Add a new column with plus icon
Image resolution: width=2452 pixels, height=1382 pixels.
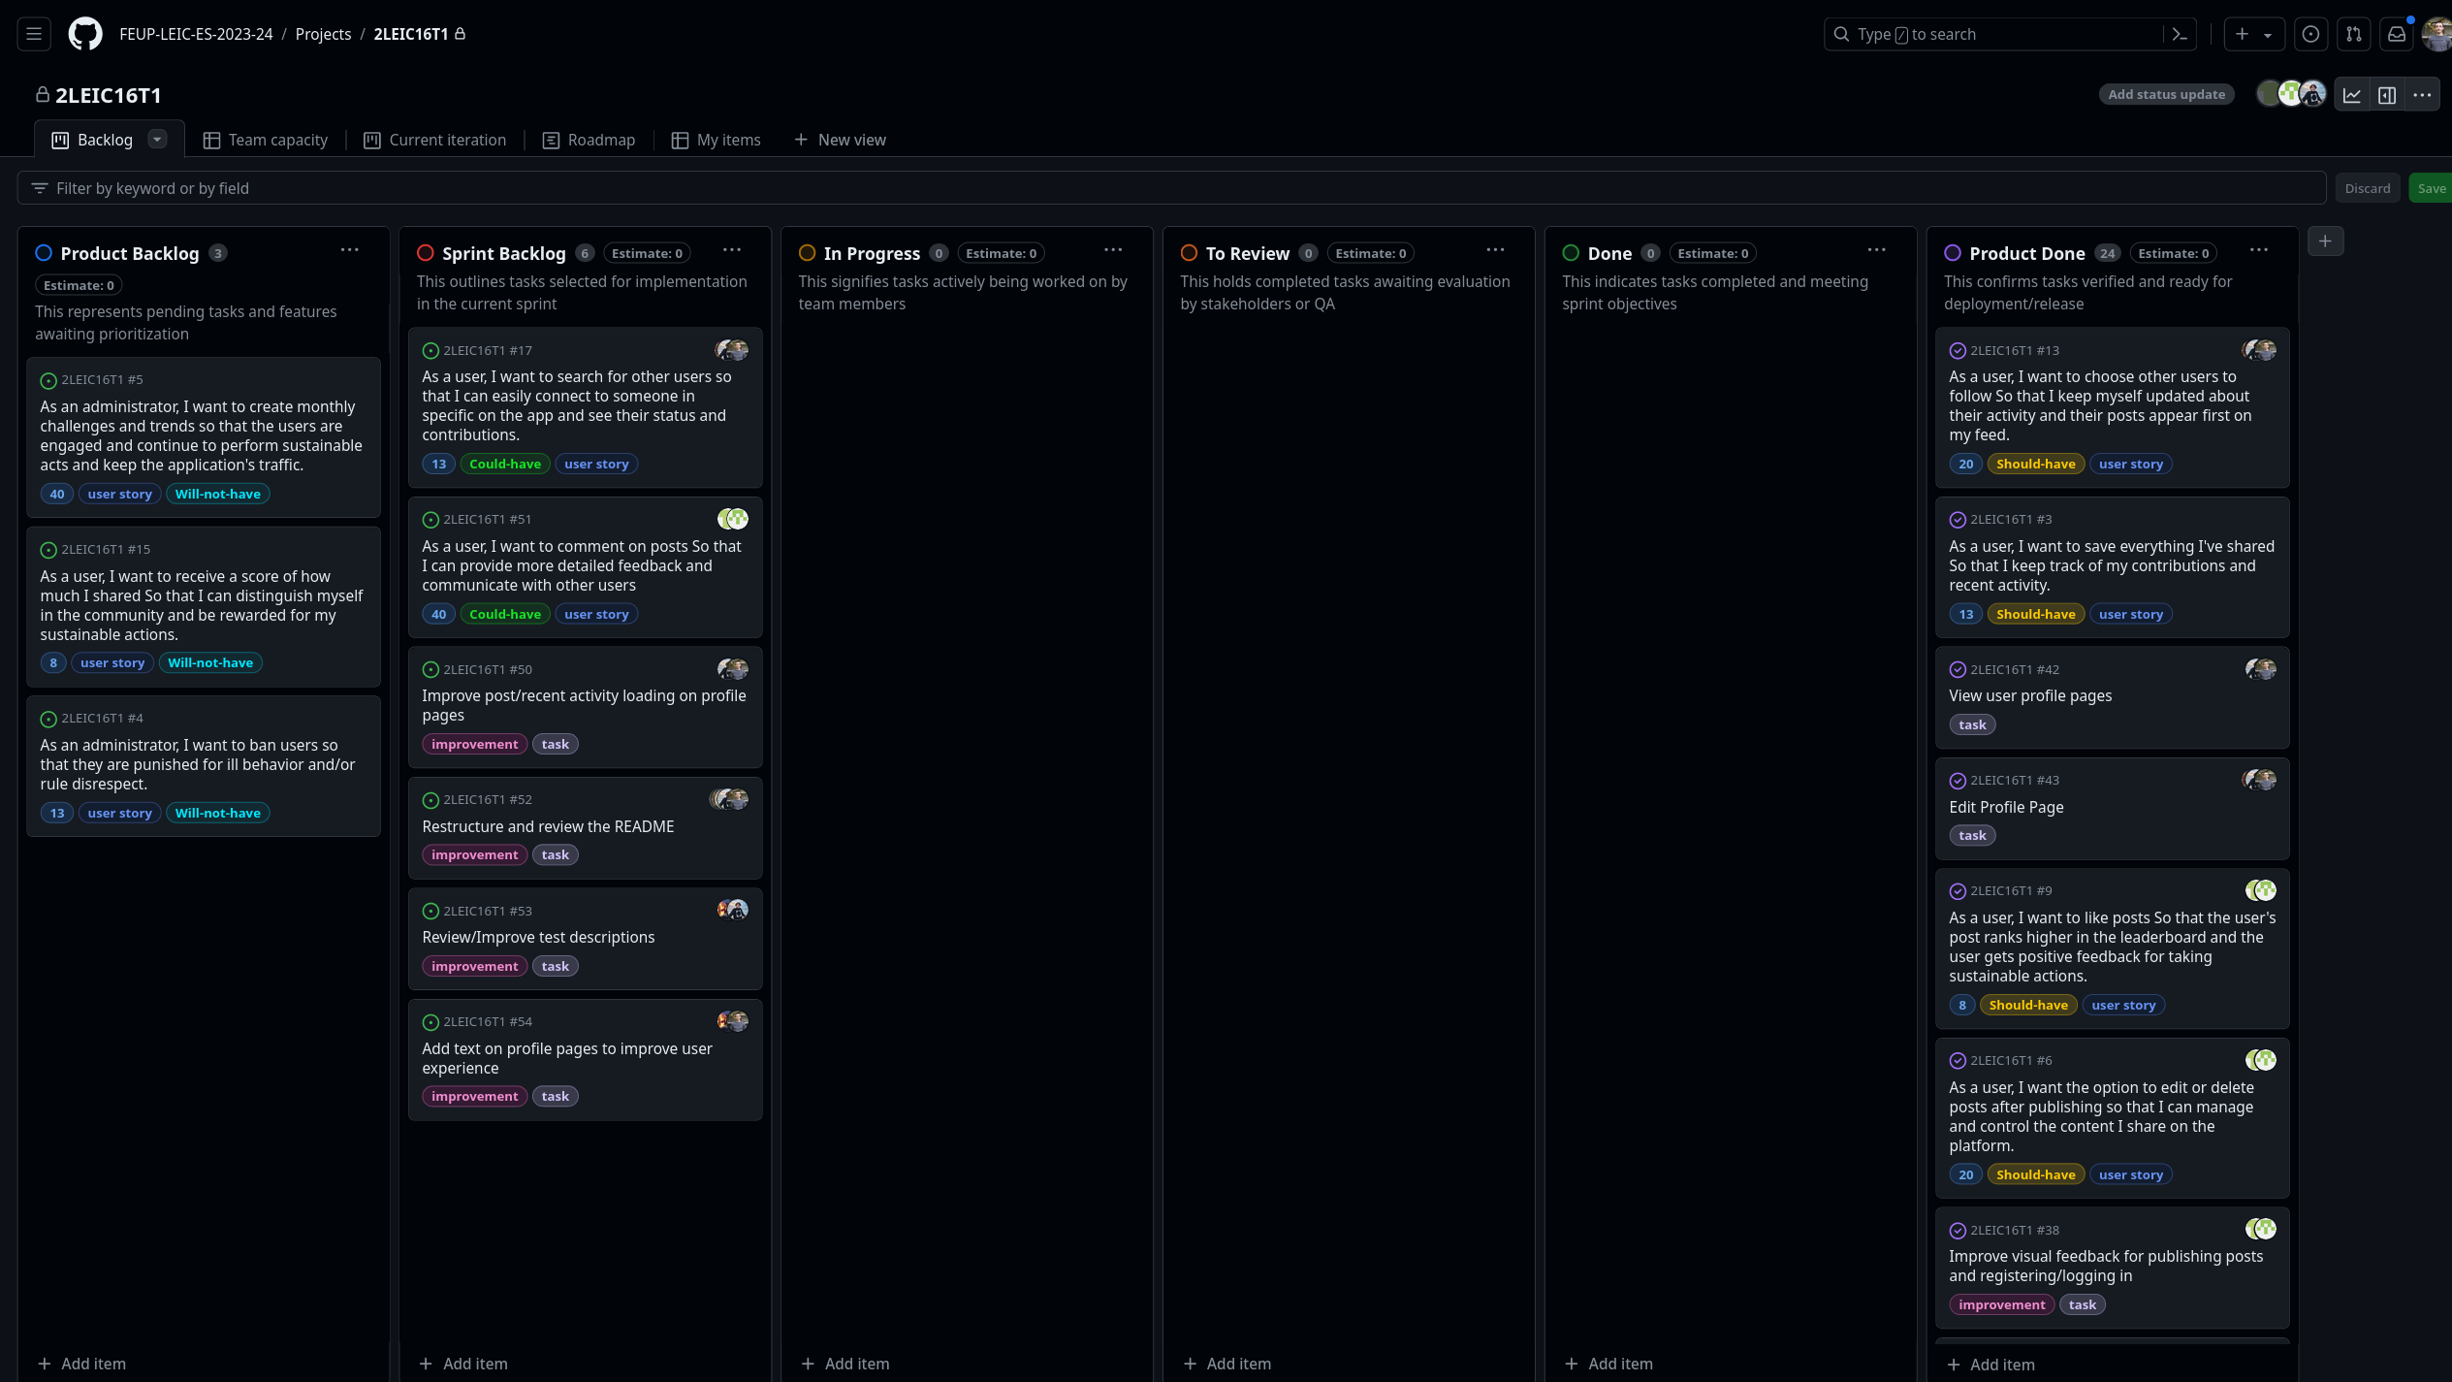[2325, 241]
